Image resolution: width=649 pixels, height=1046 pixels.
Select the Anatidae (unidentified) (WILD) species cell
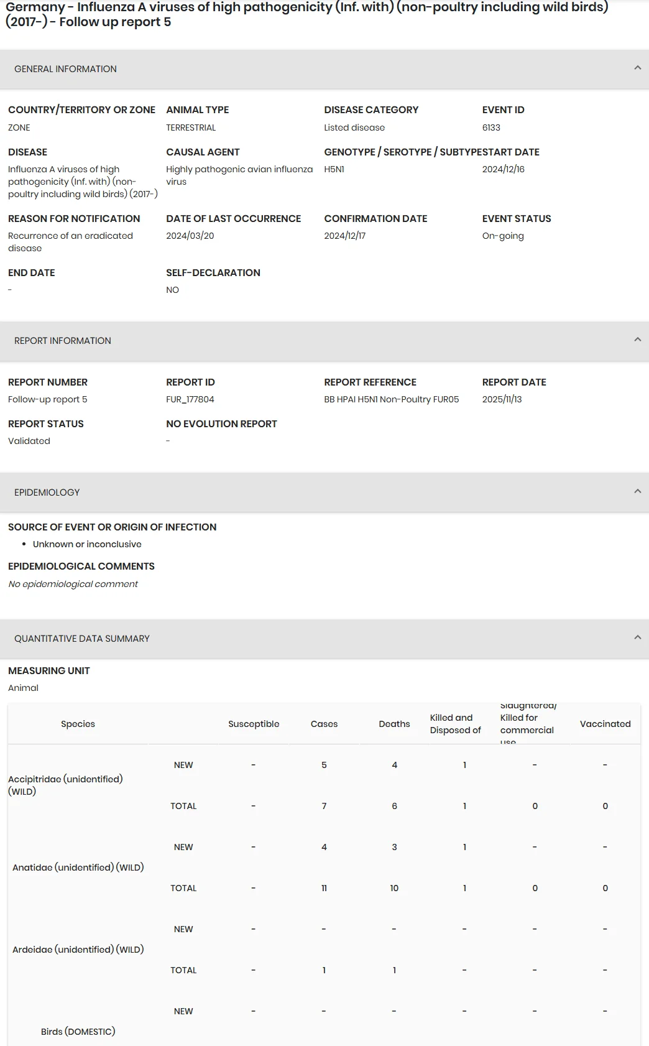click(78, 868)
